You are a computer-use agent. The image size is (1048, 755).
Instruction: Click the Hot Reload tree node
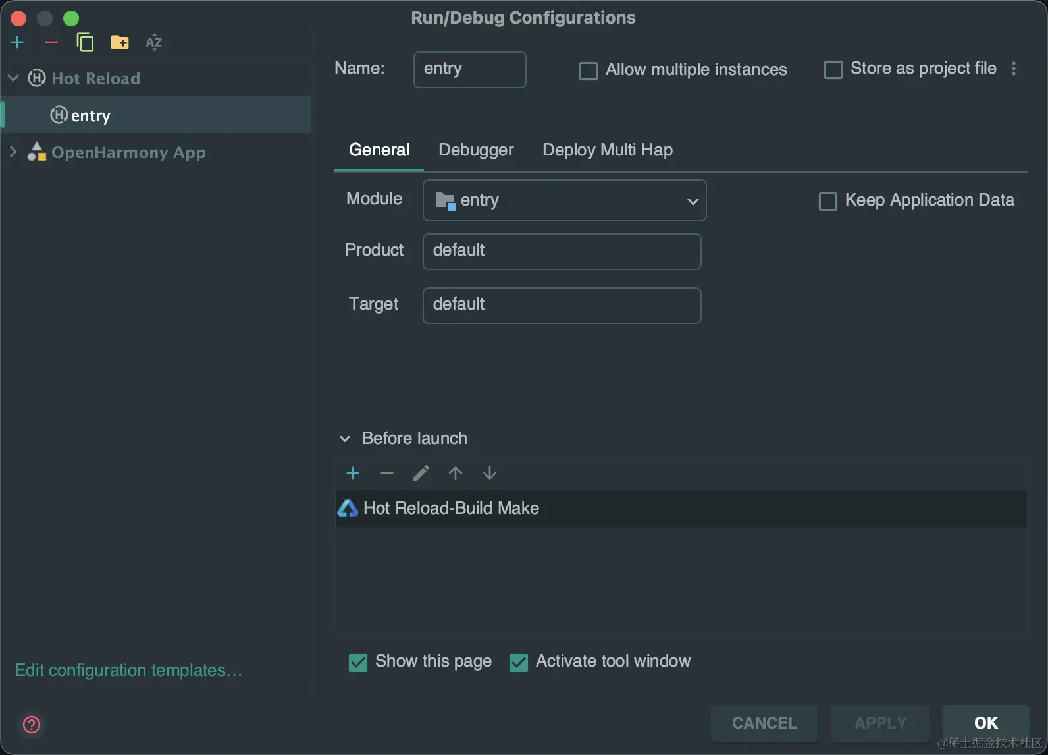click(x=95, y=78)
